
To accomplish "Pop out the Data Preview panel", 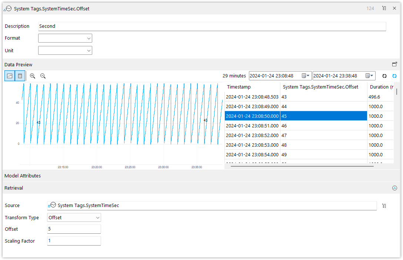I will [394, 64].
